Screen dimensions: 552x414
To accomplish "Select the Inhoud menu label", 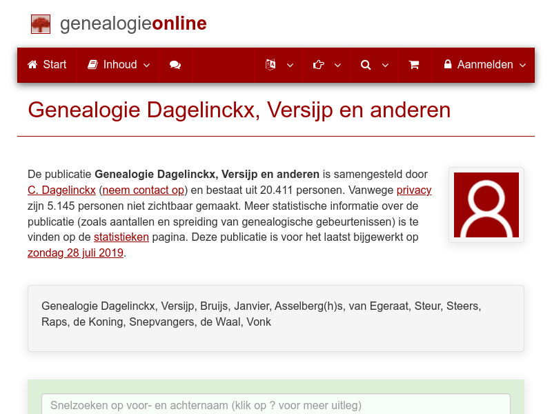I will tap(120, 64).
